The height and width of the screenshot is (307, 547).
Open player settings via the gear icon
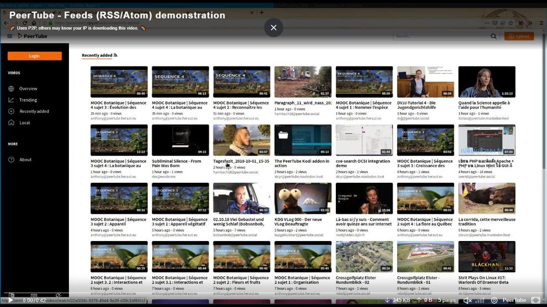pos(494,300)
